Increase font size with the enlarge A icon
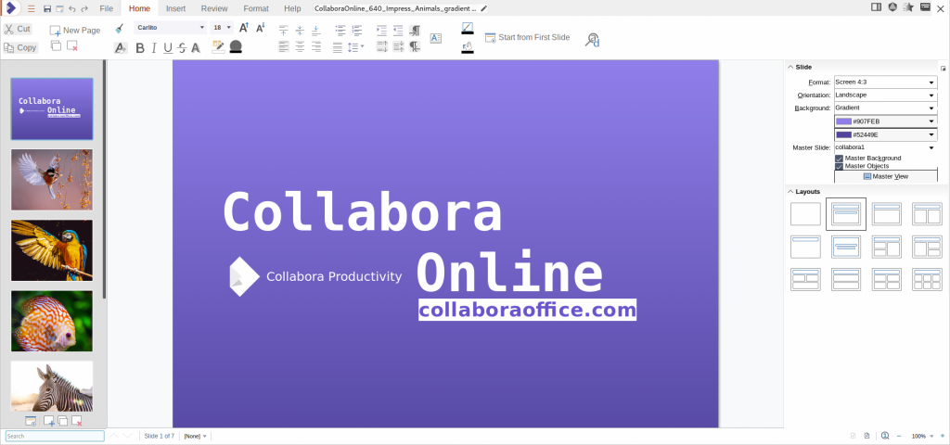This screenshot has width=950, height=445. pos(244,28)
